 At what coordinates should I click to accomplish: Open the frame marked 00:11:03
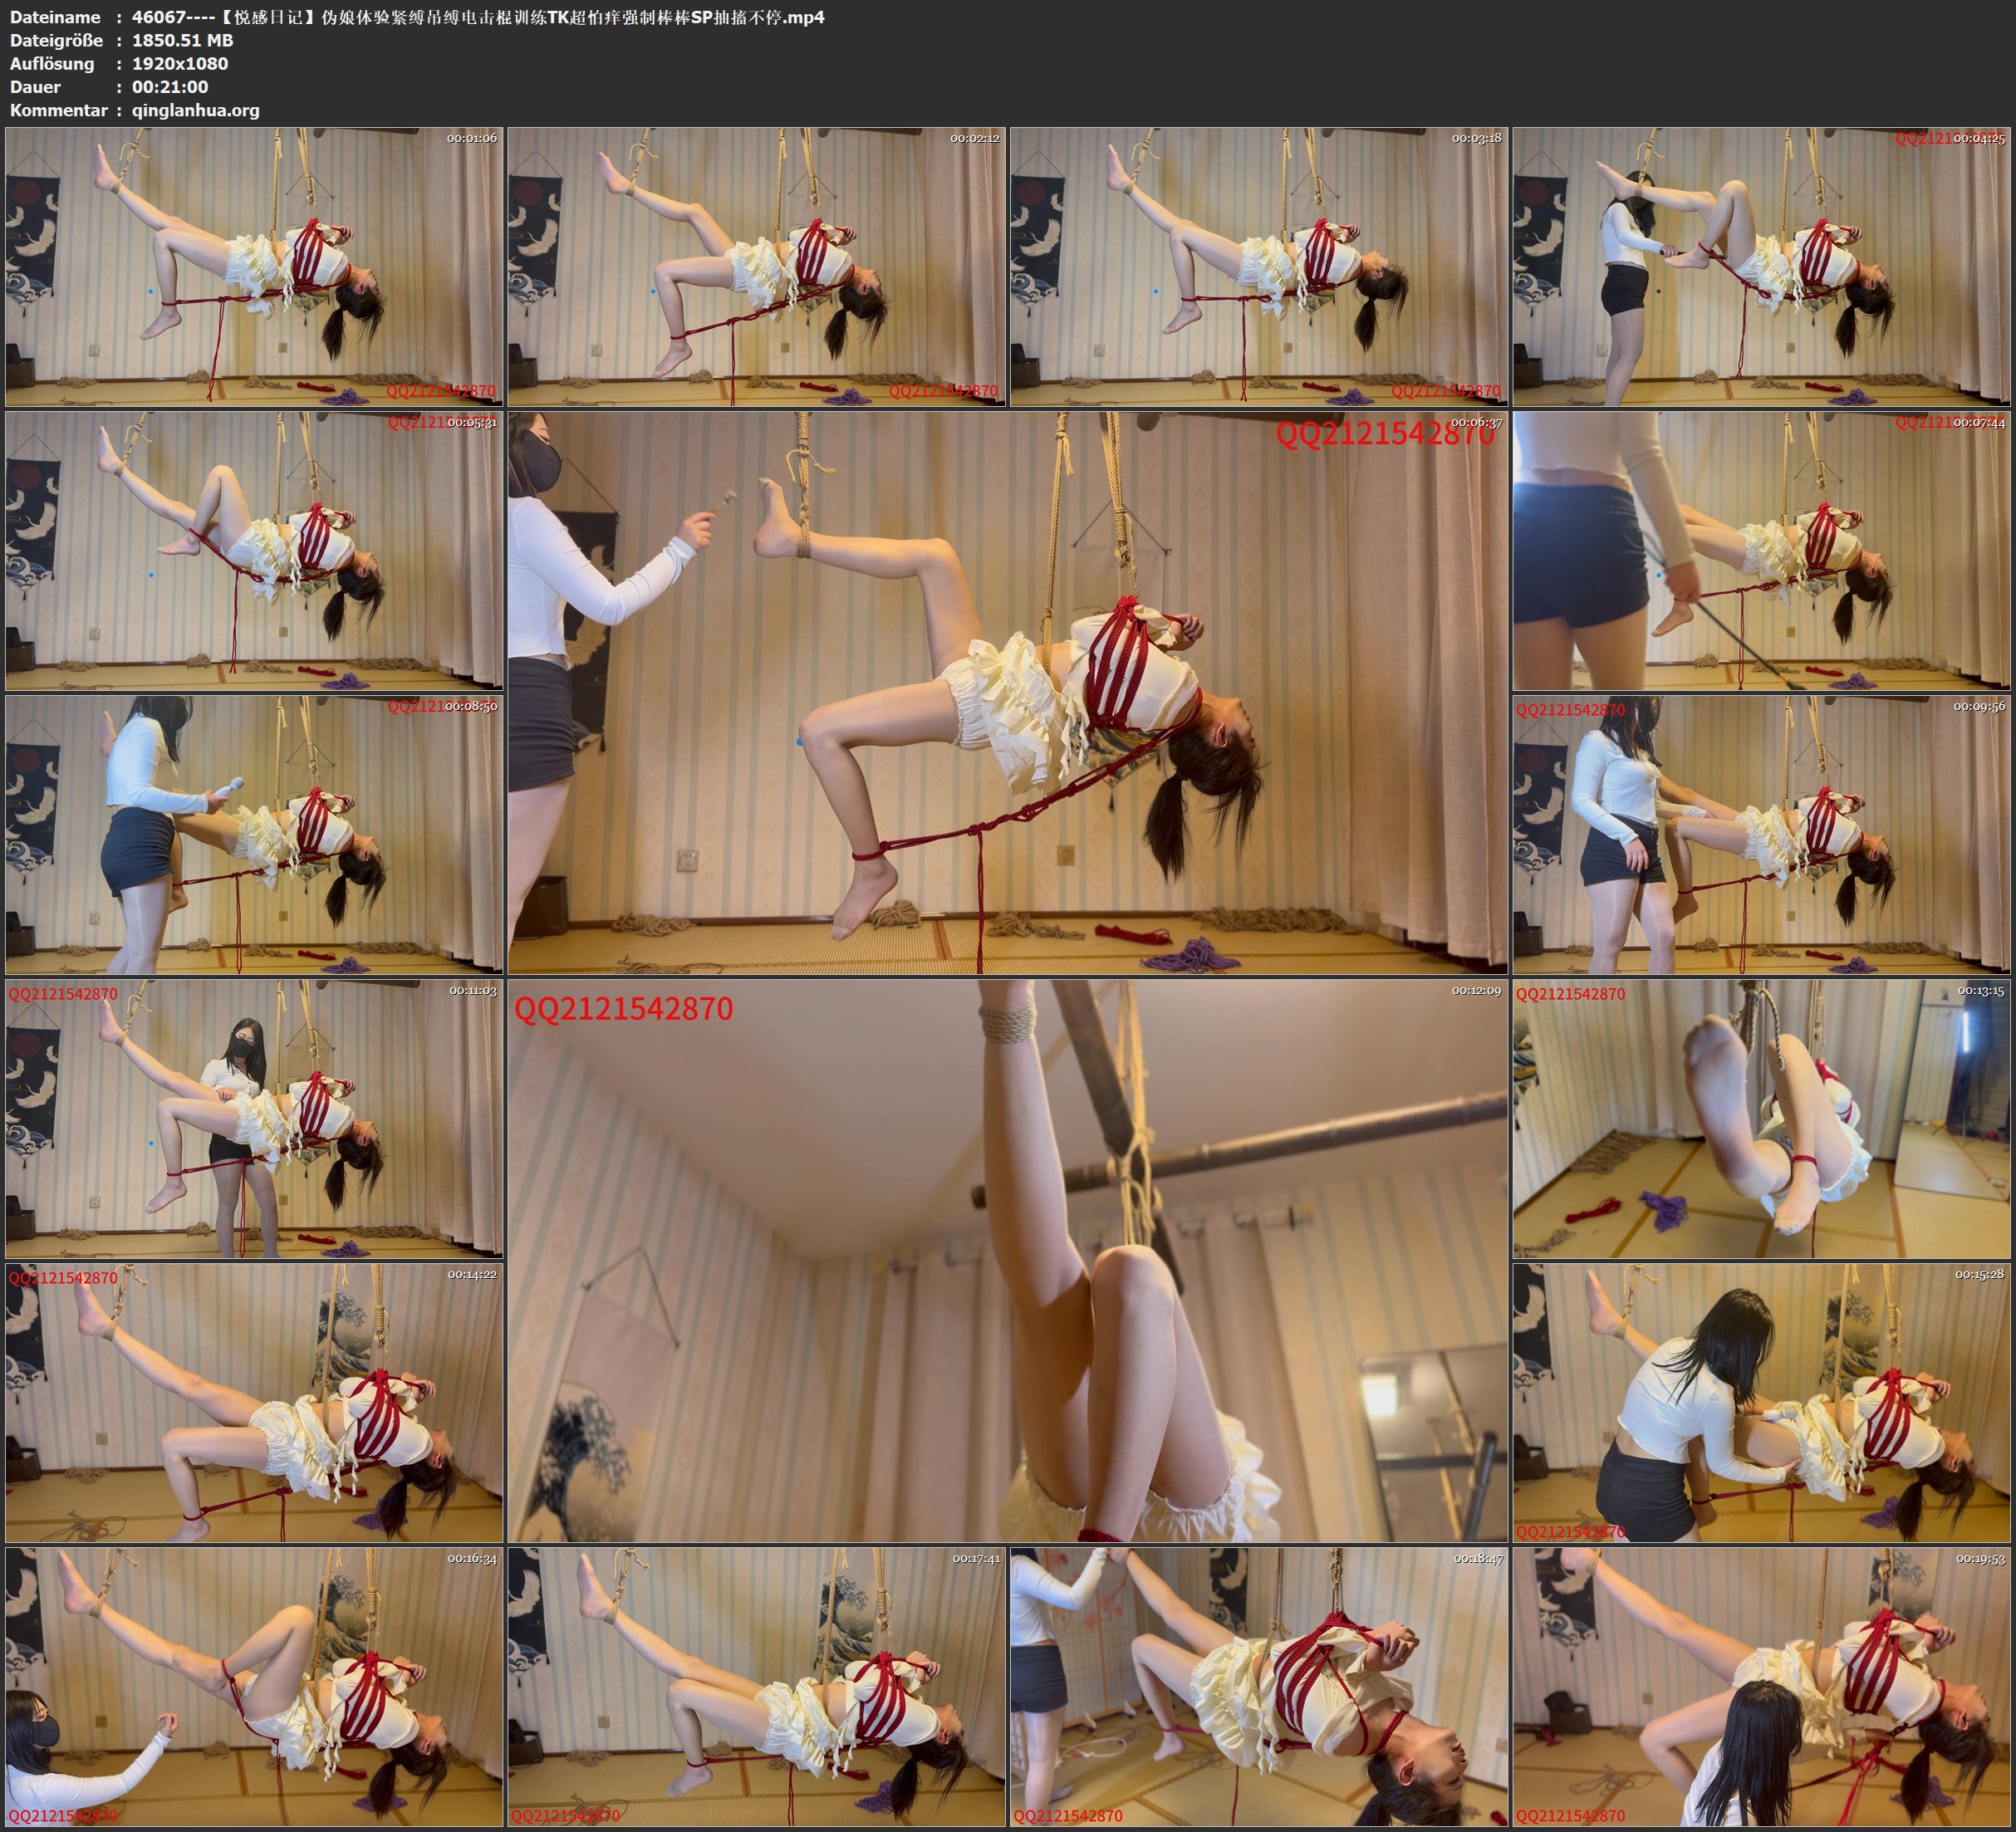point(254,1119)
